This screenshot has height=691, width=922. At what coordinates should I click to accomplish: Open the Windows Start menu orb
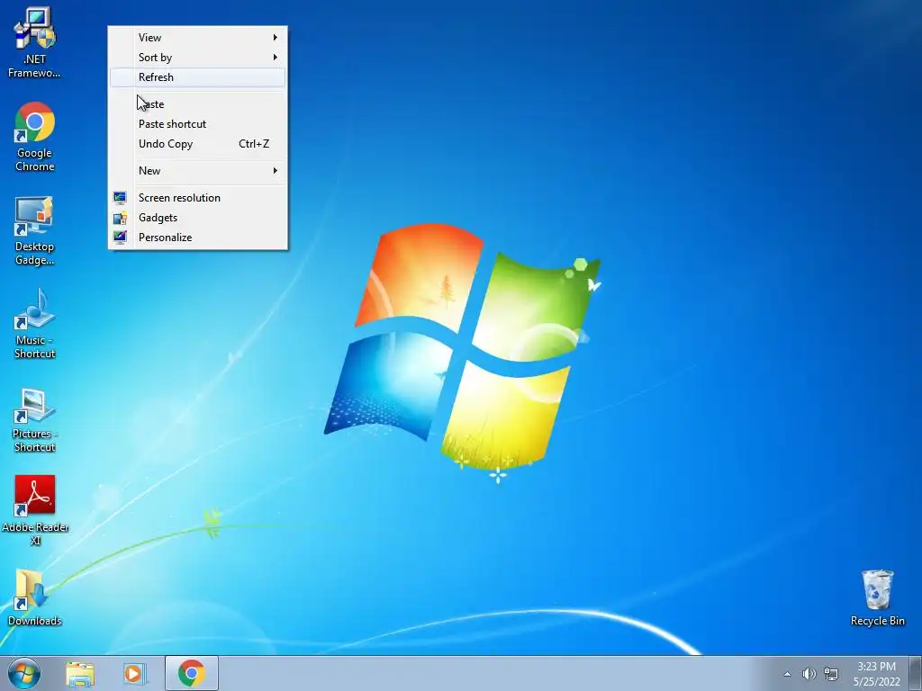tap(24, 673)
